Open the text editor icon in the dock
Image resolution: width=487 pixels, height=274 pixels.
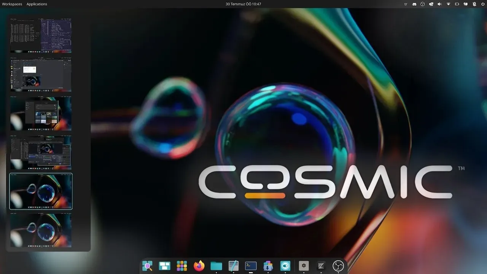[233, 266]
